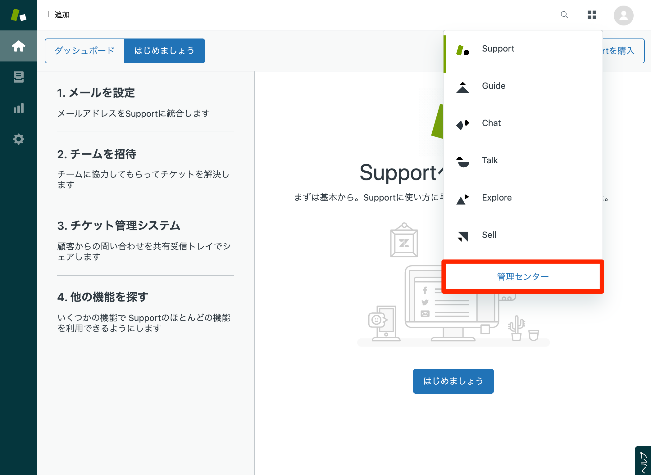Open the Views tickets icon in sidebar
This screenshot has height=475, width=651.
(19, 77)
